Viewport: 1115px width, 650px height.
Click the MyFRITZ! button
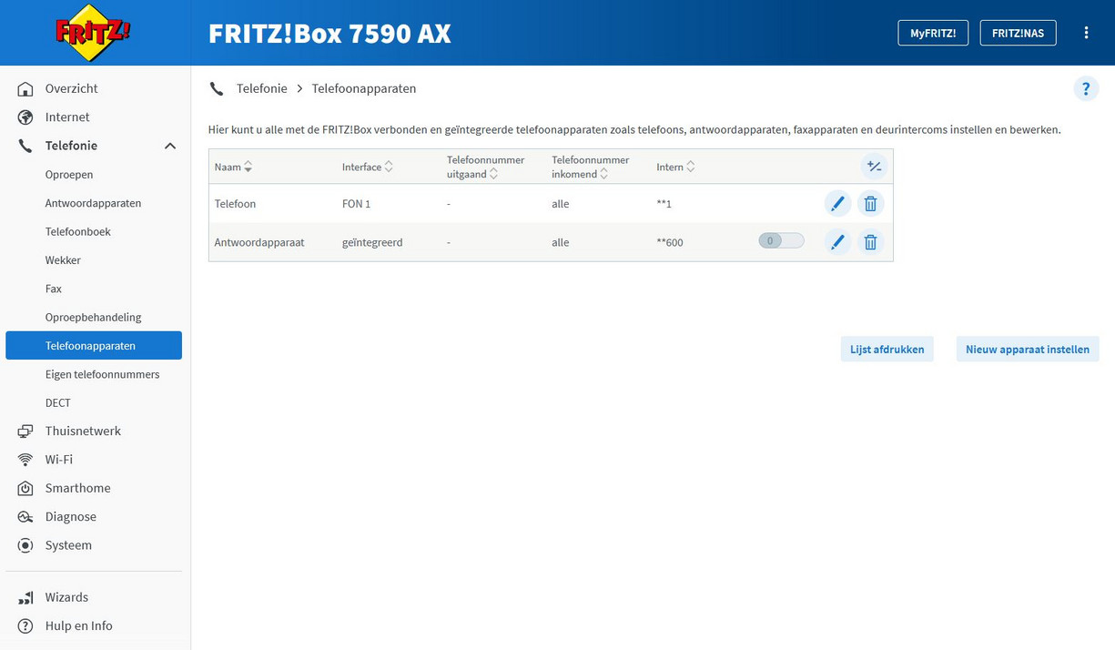click(x=933, y=33)
